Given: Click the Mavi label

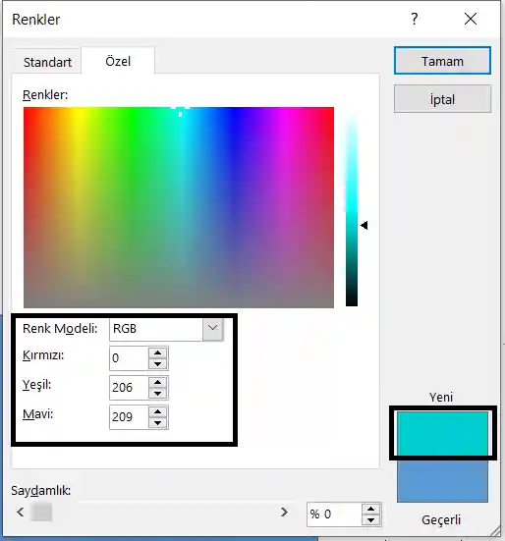Looking at the screenshot, I should [38, 413].
